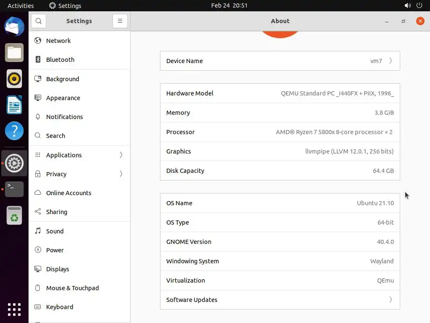Click the Sound label in sidebar

(x=55, y=231)
